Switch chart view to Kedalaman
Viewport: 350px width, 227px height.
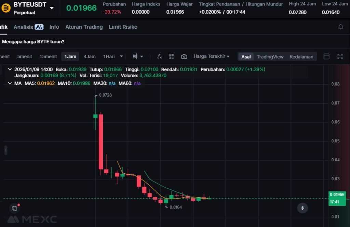[301, 57]
